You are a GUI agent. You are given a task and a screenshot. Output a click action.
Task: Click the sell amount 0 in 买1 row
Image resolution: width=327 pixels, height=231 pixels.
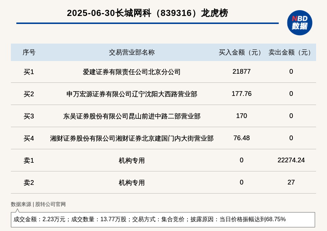291,72
